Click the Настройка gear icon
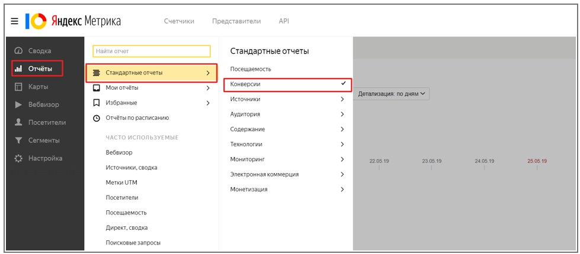Screen dimensions: 580x254 click(x=18, y=158)
